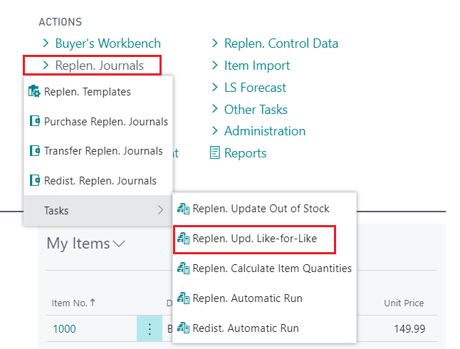The width and height of the screenshot is (460, 349).
Task: Expand the Replen. Control Data group
Action: [x=215, y=43]
